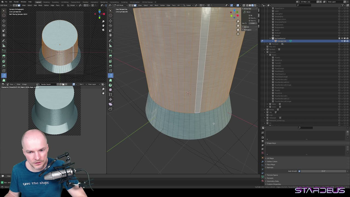This screenshot has width=350, height=197.
Task: Expand the Options section in sidebar
Action: coord(246,27)
